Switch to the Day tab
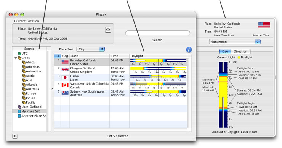Screen dimensions: 282x148 click(225, 52)
